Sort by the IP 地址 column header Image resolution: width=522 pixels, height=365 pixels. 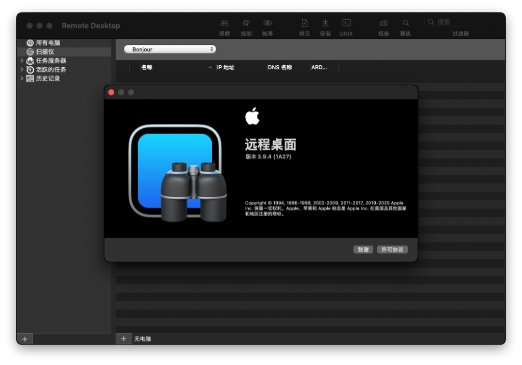[x=241, y=67]
